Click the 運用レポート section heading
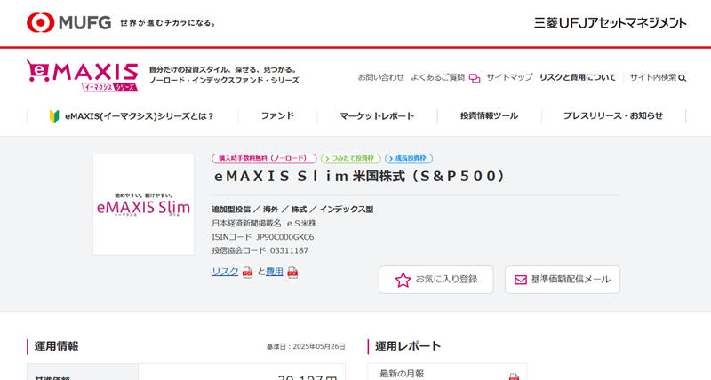Screen dimensions: 711x380 tap(408, 346)
